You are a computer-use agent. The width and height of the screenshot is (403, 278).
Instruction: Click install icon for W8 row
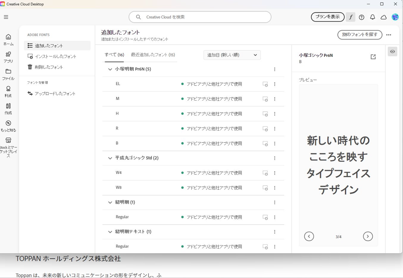click(x=265, y=188)
